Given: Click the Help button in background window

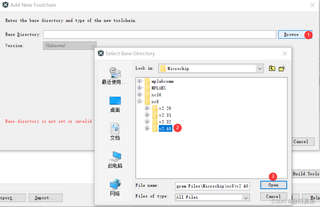Looking at the screenshot, I should click(311, 198).
